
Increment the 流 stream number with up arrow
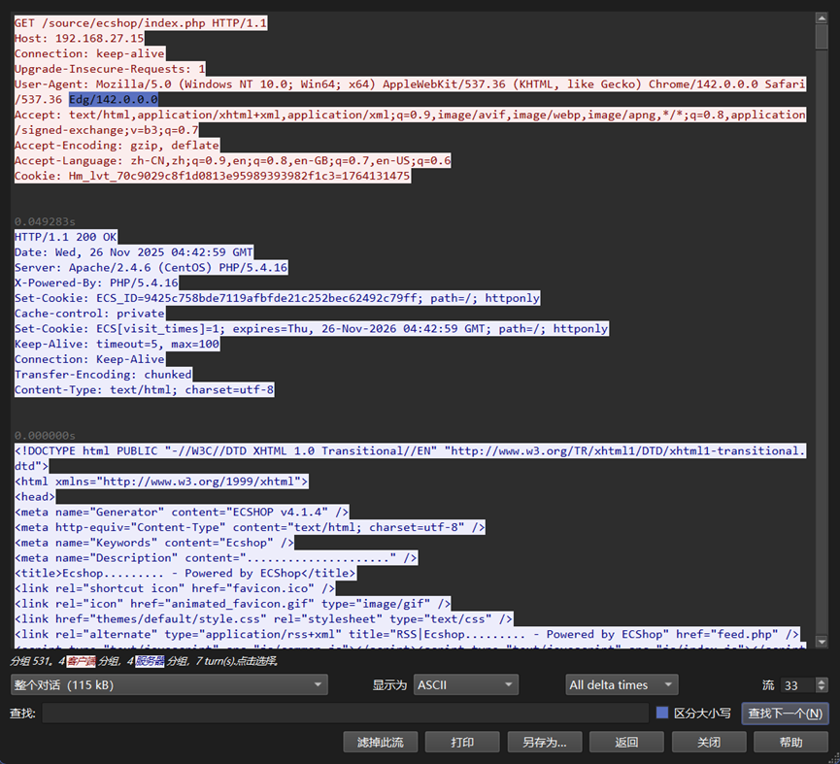pos(822,680)
